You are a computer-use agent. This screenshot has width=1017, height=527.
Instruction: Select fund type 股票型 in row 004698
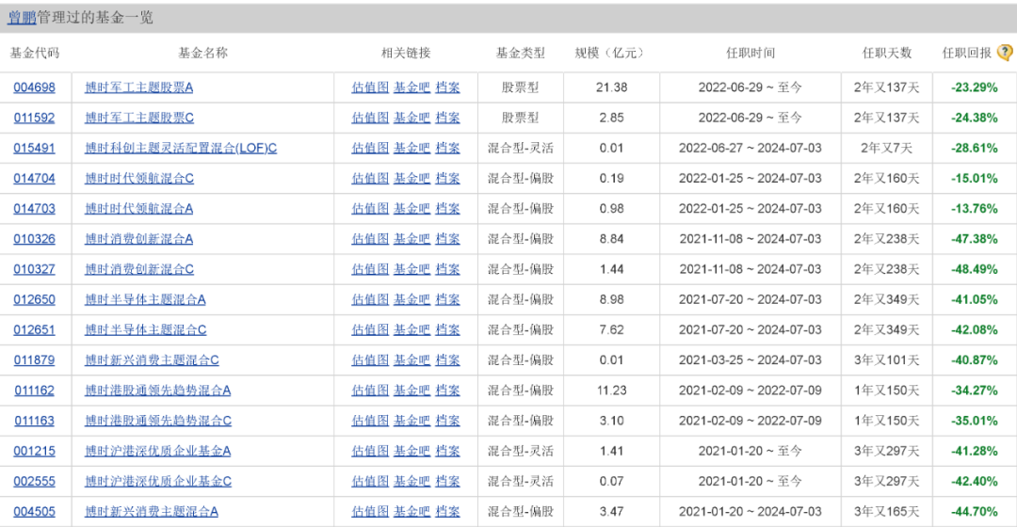click(x=520, y=87)
